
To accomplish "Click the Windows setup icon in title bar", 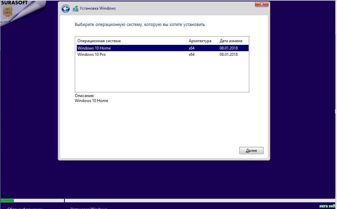I will pyautogui.click(x=75, y=9).
